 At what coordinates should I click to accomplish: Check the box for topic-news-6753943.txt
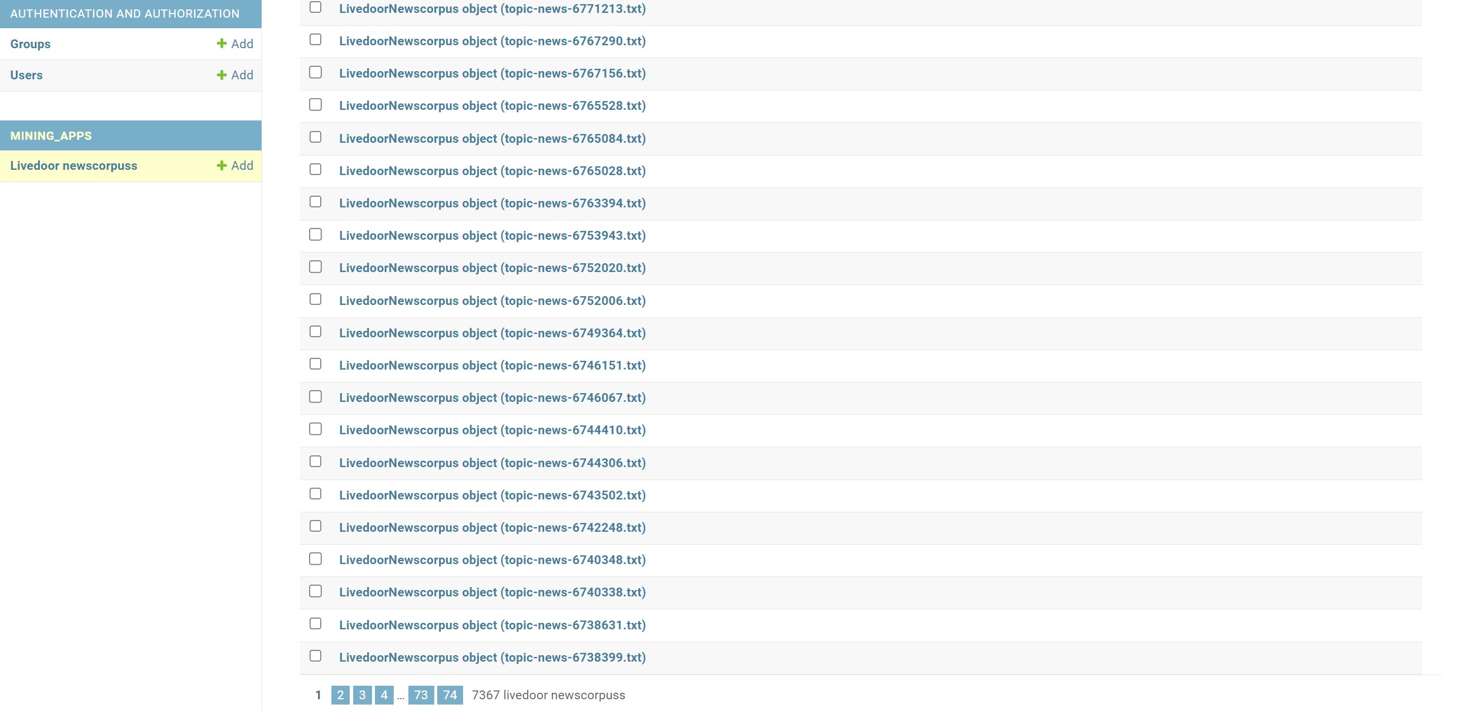pos(316,234)
